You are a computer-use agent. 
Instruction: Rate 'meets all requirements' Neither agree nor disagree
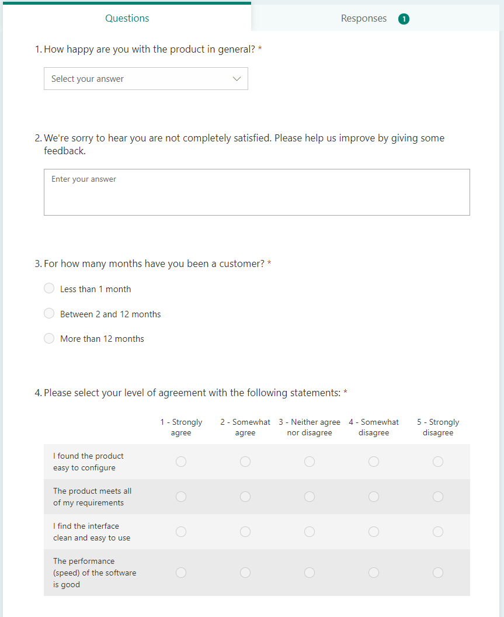(x=310, y=497)
